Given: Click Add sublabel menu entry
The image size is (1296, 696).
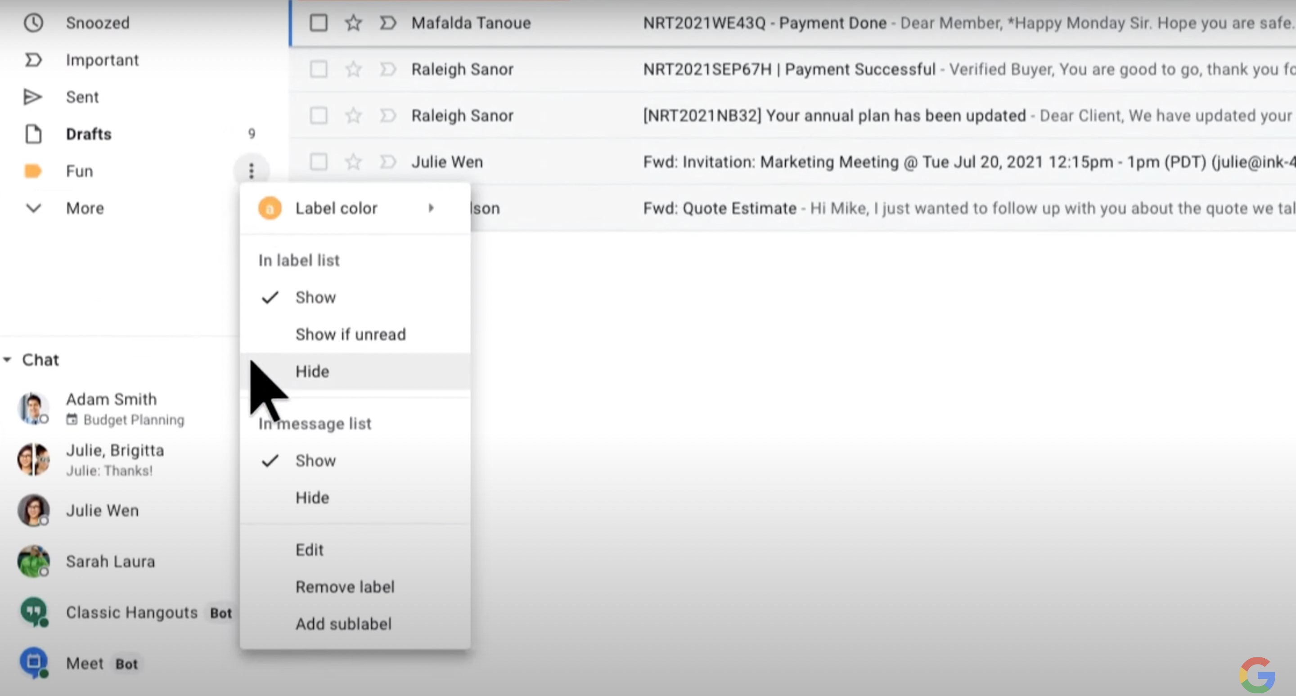Looking at the screenshot, I should (x=343, y=624).
